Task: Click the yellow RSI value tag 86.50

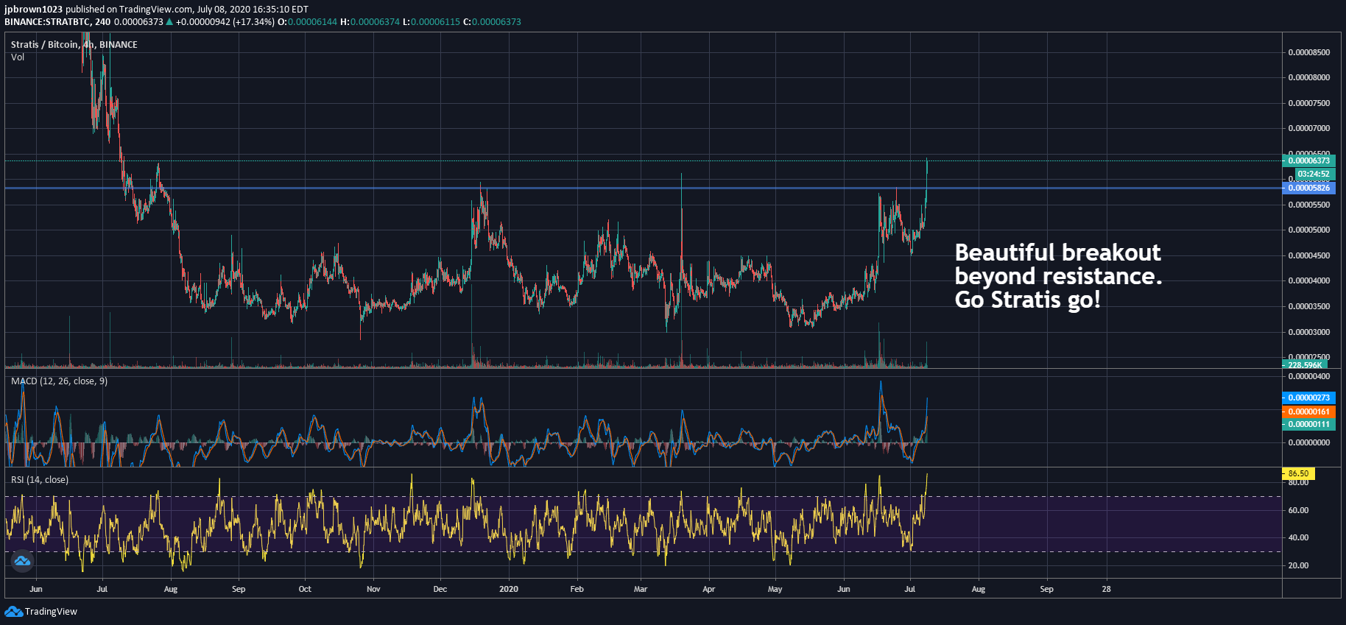Action: 1298,473
